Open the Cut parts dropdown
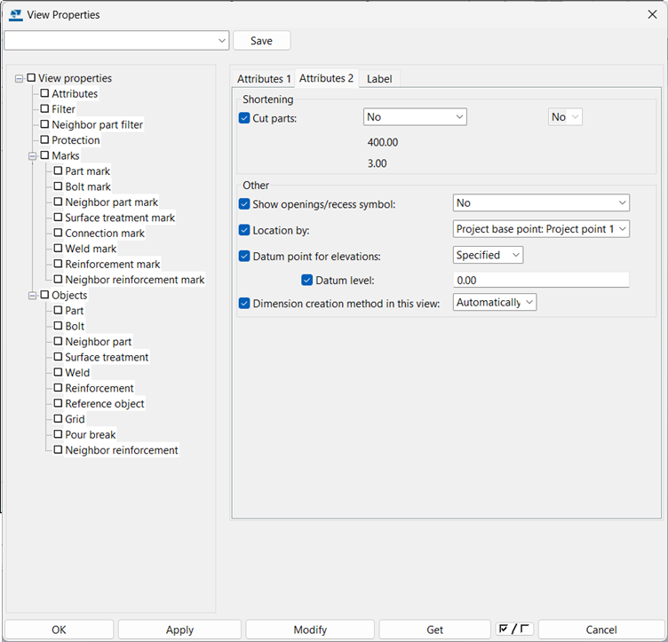Viewport: 668px width, 642px height. tap(415, 117)
